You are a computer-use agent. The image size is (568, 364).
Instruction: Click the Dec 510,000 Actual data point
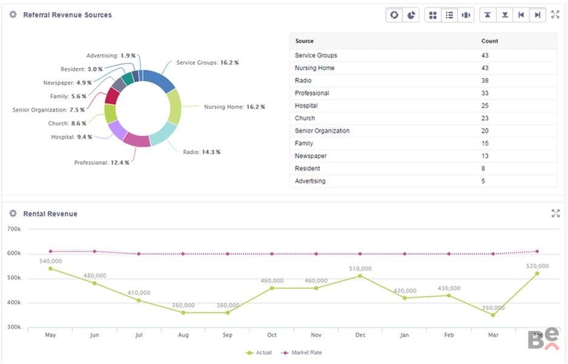(360, 276)
